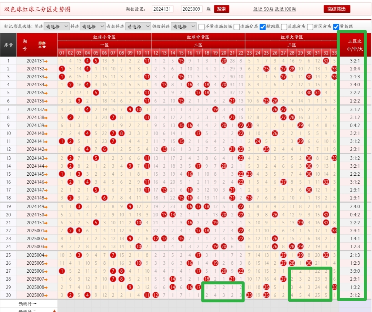Click red ball 19 in row 2024137

coord(215,109)
